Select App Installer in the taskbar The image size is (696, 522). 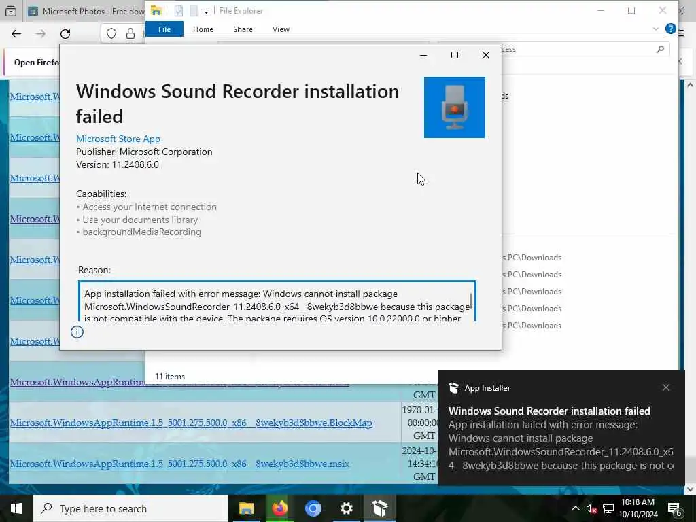[379, 508]
